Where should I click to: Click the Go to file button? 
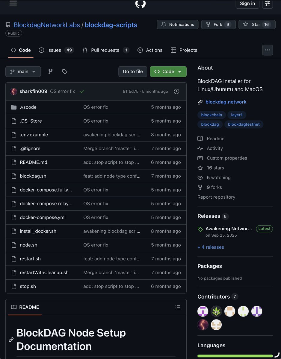133,72
